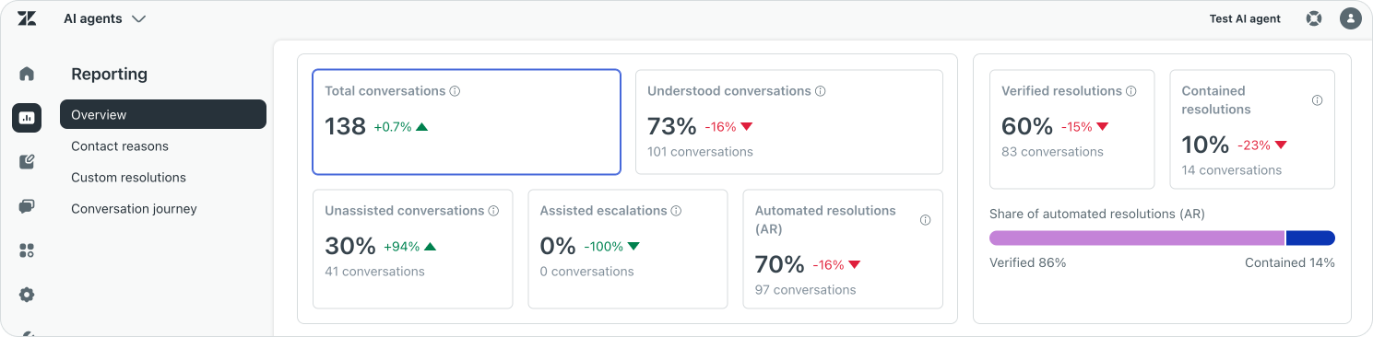Image resolution: width=1373 pixels, height=337 pixels.
Task: Click the 70% automated resolutions value
Action: [780, 265]
